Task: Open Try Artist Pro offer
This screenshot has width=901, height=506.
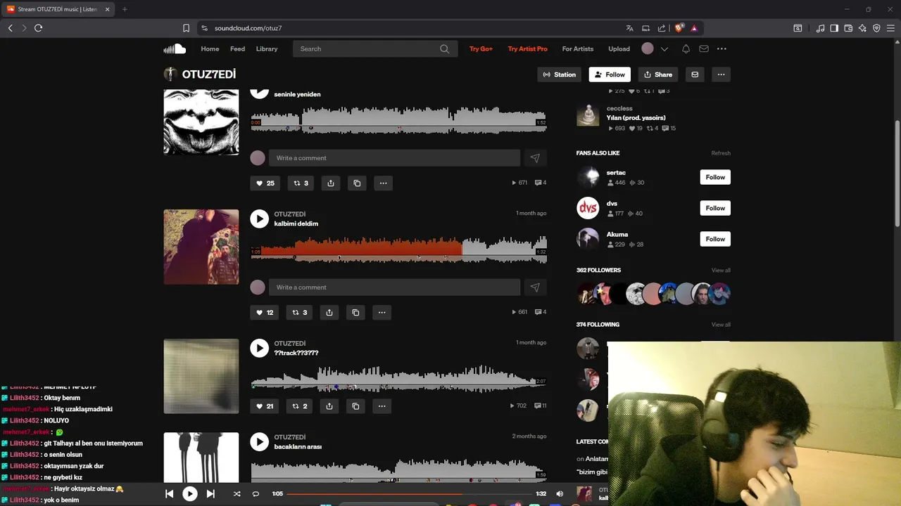Action: pyautogui.click(x=527, y=48)
